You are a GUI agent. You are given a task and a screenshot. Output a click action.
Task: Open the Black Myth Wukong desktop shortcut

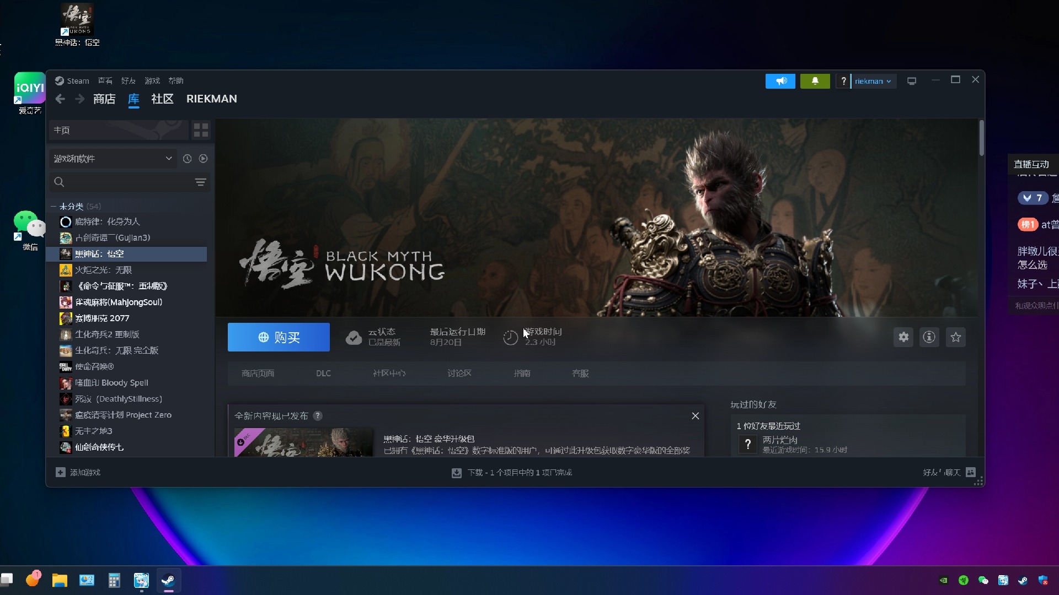coord(77,25)
